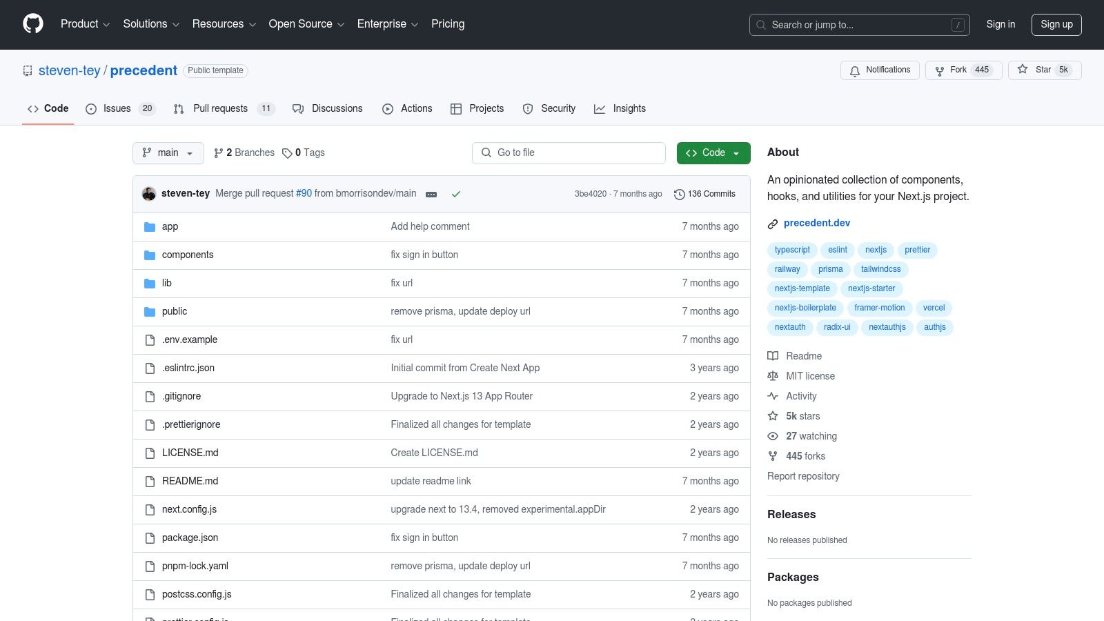1104x621 pixels.
Task: Click the link icon beside precedent.dev
Action: click(x=773, y=224)
